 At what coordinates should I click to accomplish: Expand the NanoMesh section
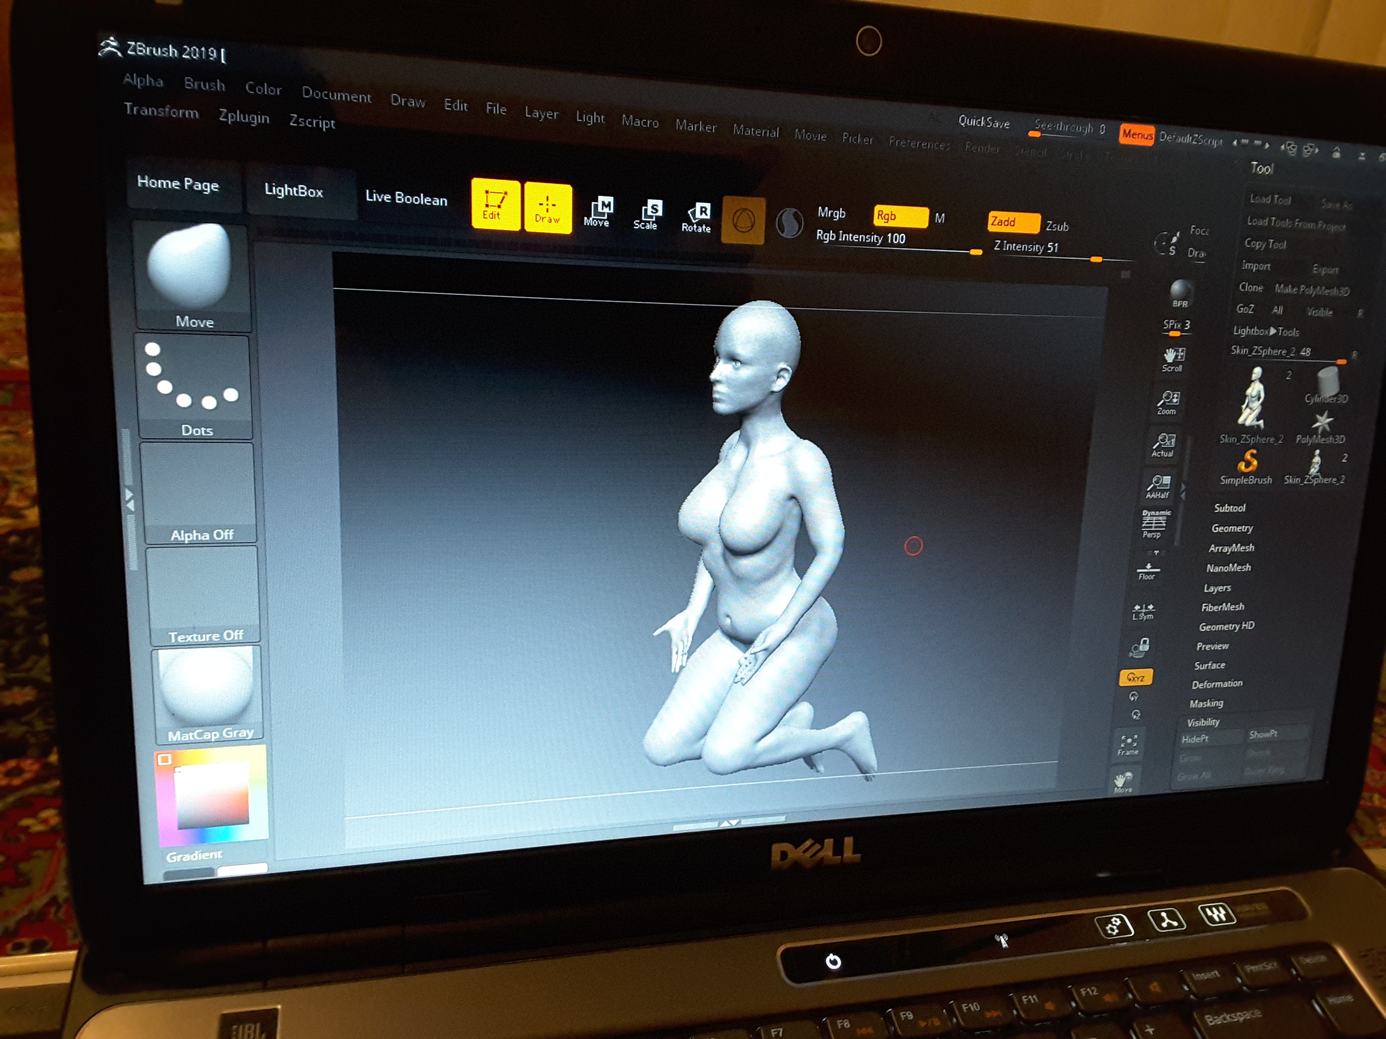click(1228, 568)
